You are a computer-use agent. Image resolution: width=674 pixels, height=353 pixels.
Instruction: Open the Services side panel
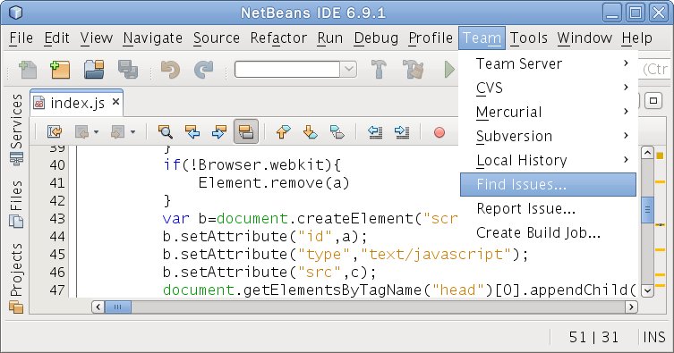pos(16,130)
